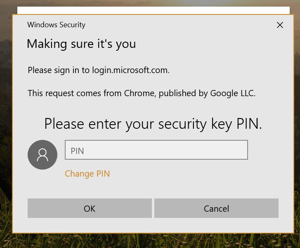Confirm with the OK button
The height and width of the screenshot is (248, 300).
(90, 208)
